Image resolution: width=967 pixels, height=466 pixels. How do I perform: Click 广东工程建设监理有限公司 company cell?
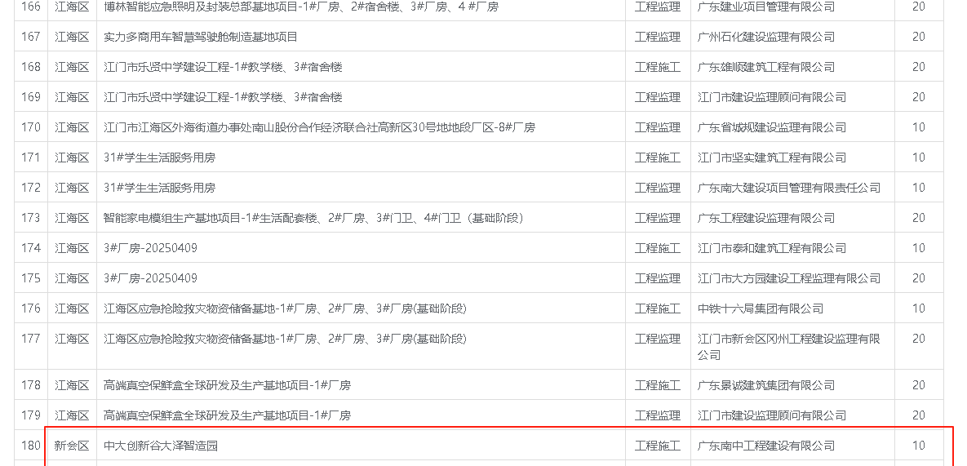click(766, 218)
